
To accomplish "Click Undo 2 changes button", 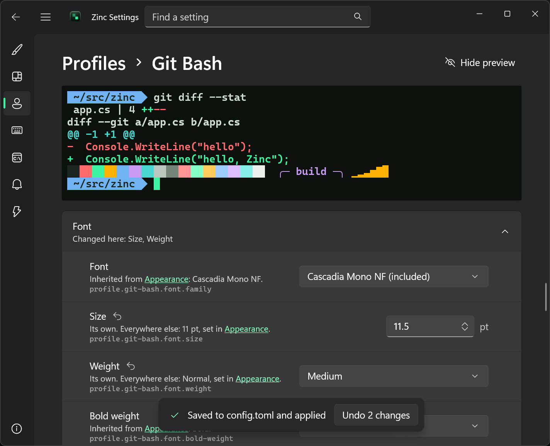I will [376, 415].
